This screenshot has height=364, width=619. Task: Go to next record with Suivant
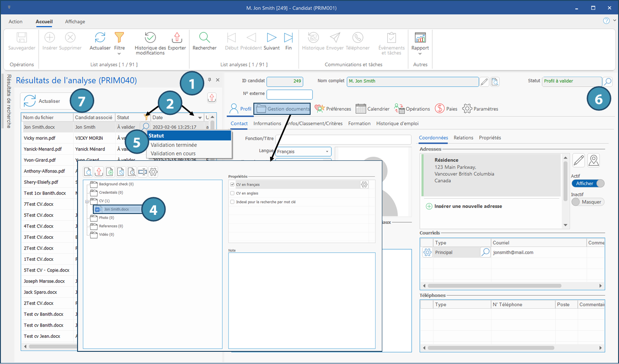[271, 38]
